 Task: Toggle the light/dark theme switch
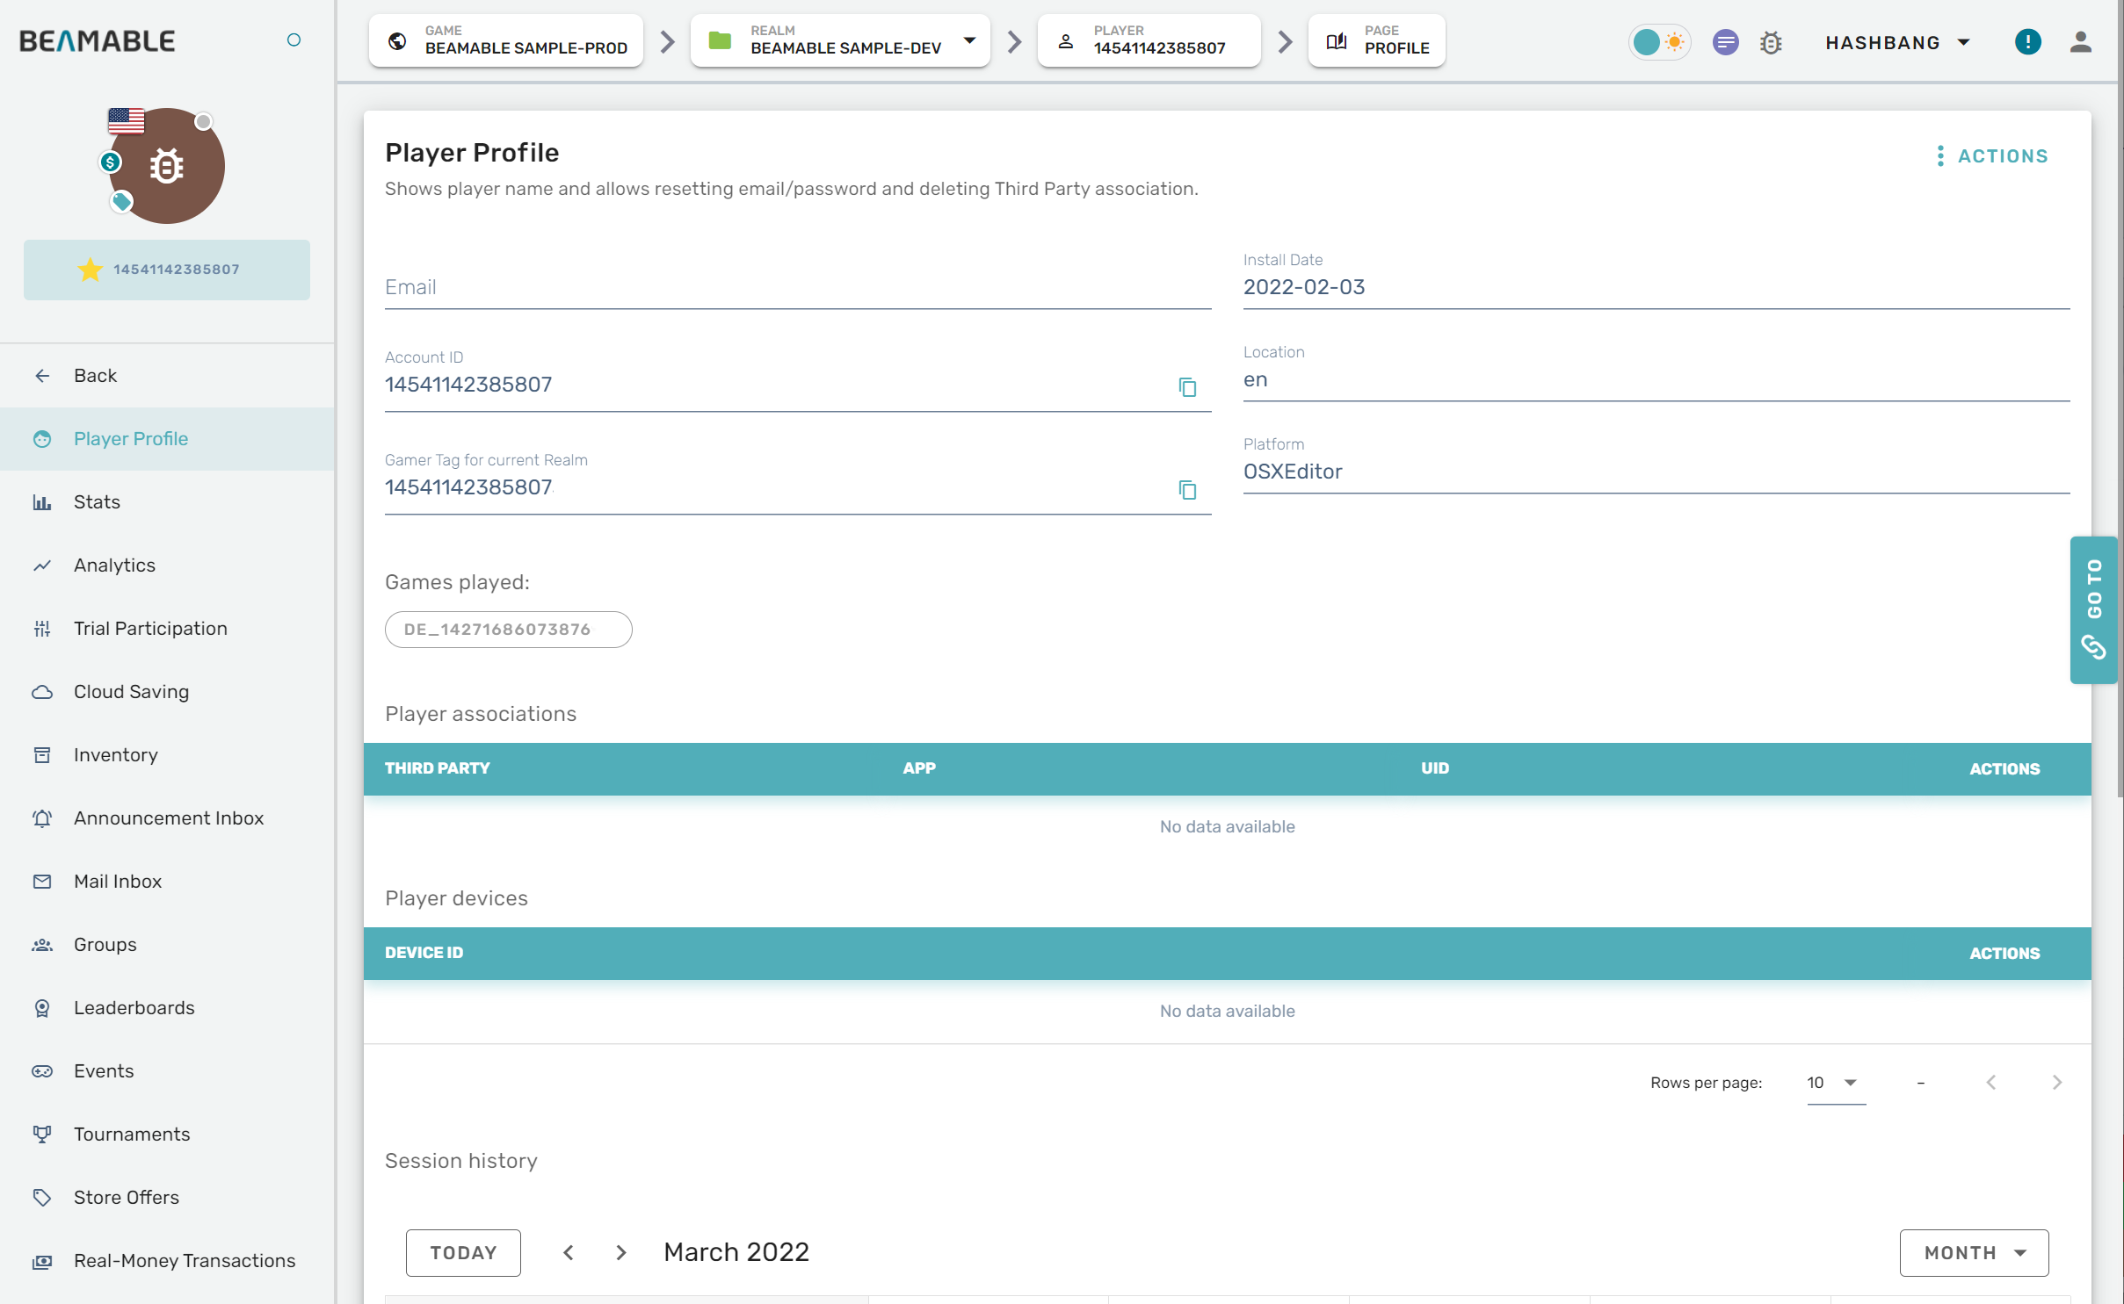pyautogui.click(x=1659, y=42)
